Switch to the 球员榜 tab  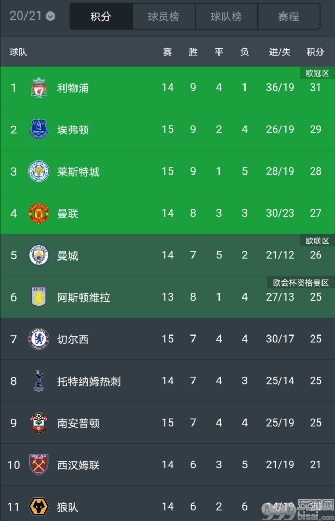point(164,16)
